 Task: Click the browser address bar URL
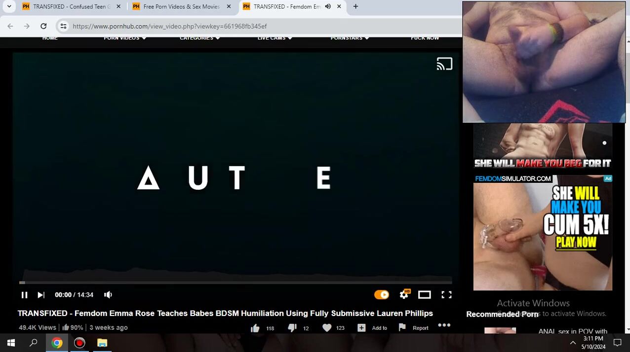169,26
